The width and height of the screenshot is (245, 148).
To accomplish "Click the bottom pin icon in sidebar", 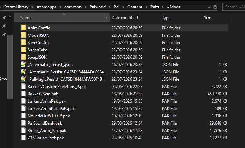I will 4,34.
